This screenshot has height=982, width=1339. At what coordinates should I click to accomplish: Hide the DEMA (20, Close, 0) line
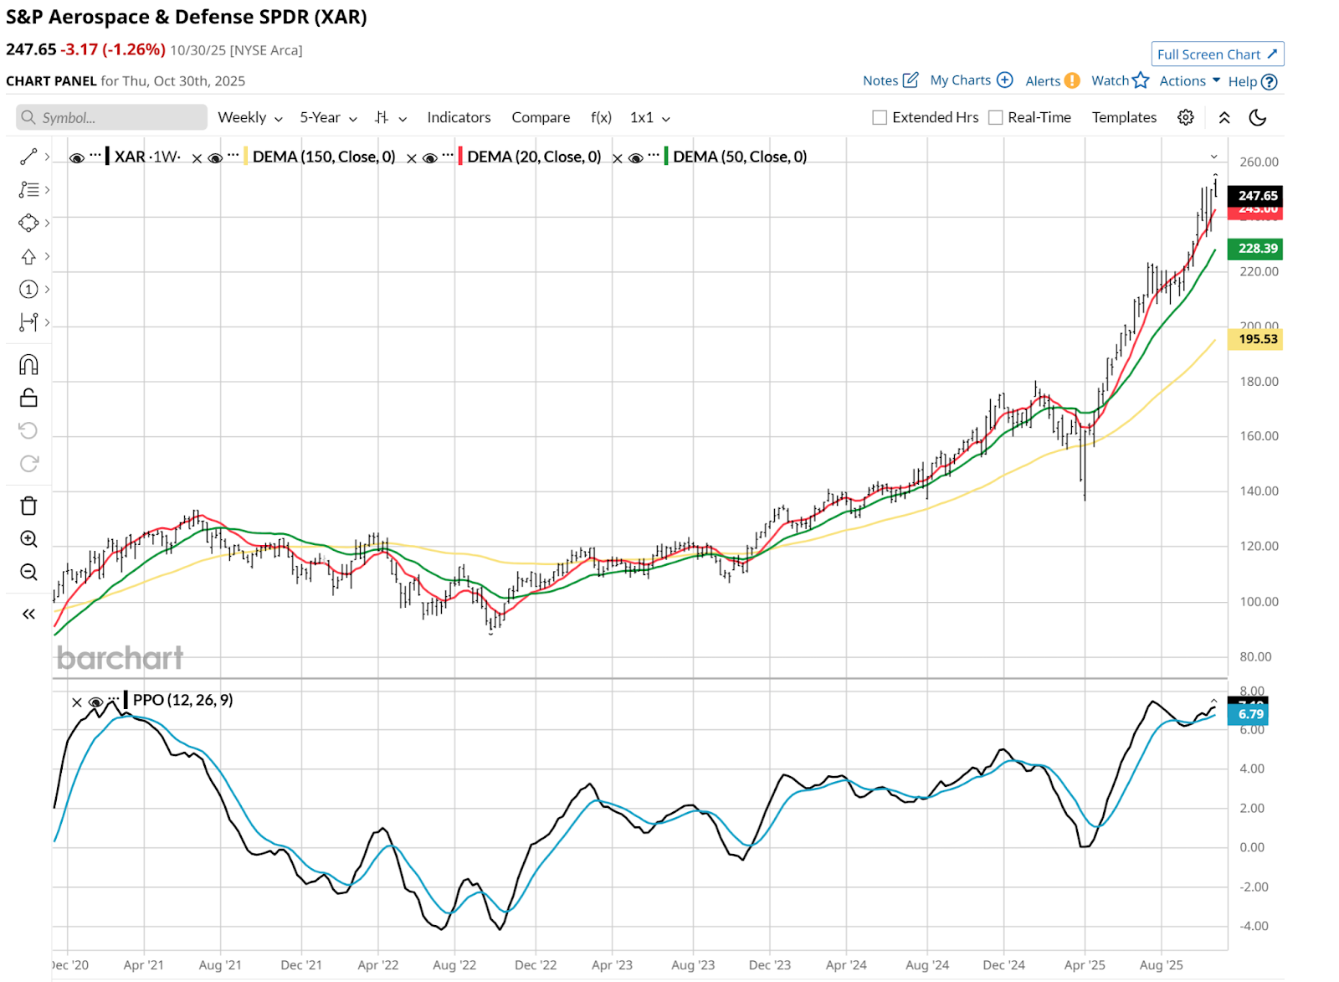[x=430, y=158]
